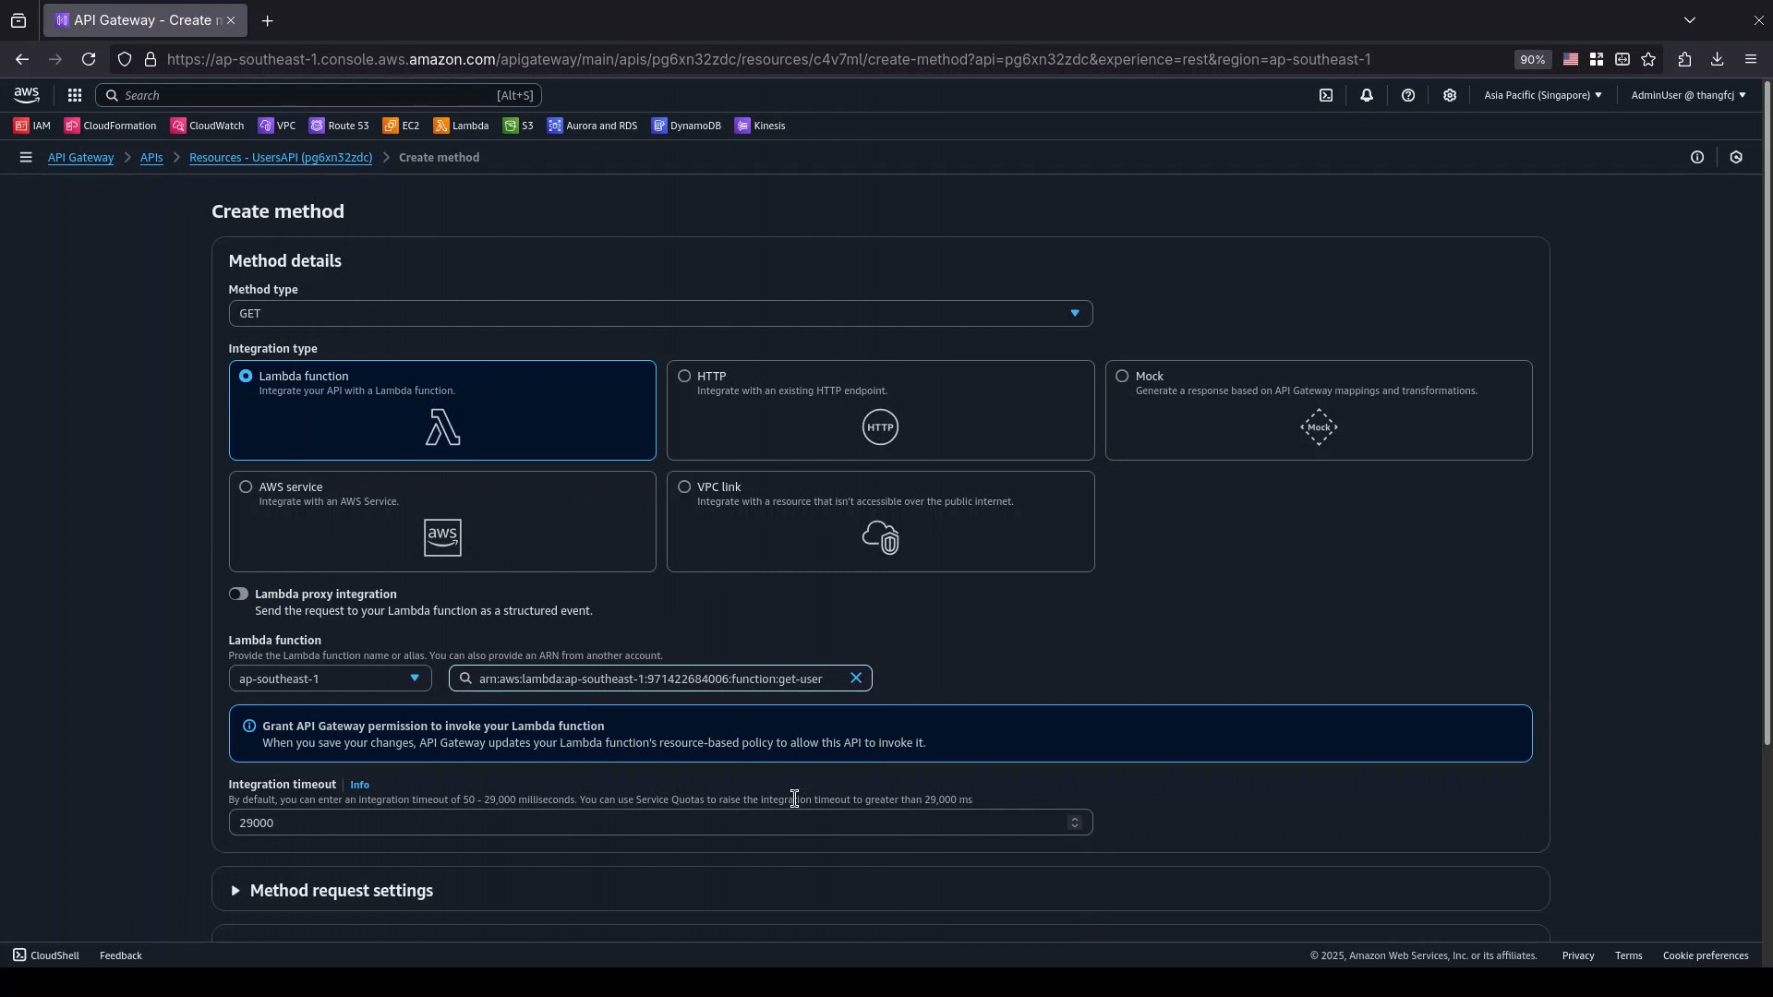
Task: Focus the AWS console search box
Action: point(319,95)
